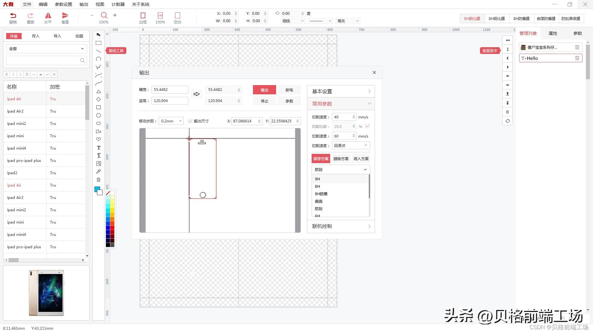Zoom in with the plus icon

coord(115,15)
